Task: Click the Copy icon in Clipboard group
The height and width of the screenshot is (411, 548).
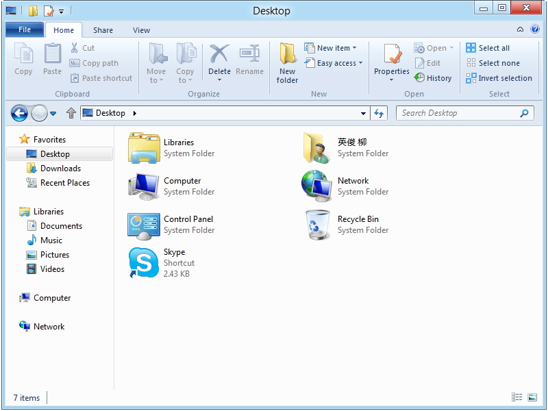Action: (23, 53)
